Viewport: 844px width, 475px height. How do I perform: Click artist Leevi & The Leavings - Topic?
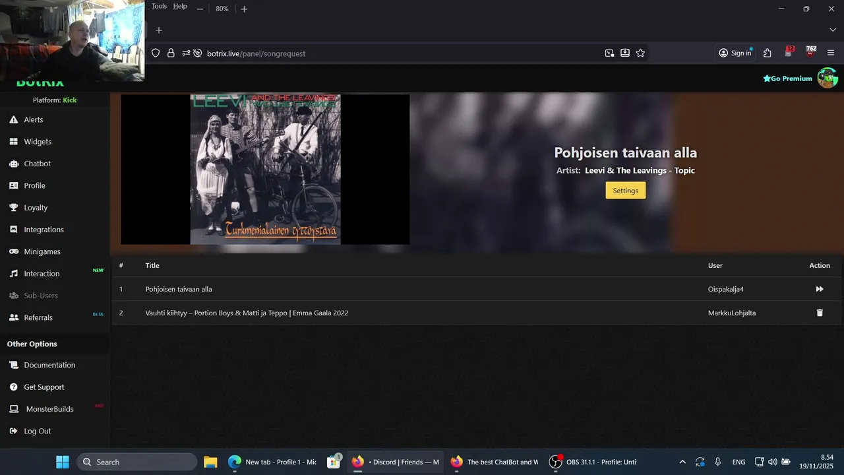click(640, 170)
